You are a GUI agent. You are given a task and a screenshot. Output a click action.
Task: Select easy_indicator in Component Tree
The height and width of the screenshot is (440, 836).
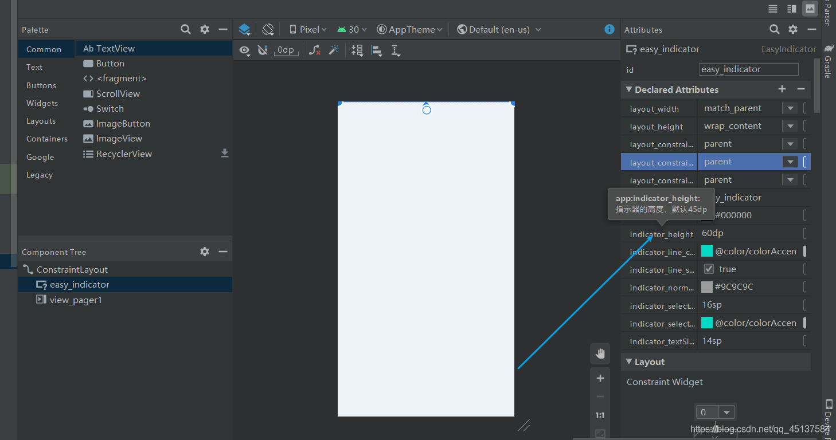(125, 285)
